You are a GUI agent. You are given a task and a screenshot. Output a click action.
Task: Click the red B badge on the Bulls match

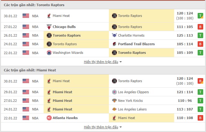click(200, 27)
